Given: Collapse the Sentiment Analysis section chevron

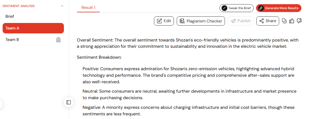Looking at the screenshot, I should (x=62, y=6).
